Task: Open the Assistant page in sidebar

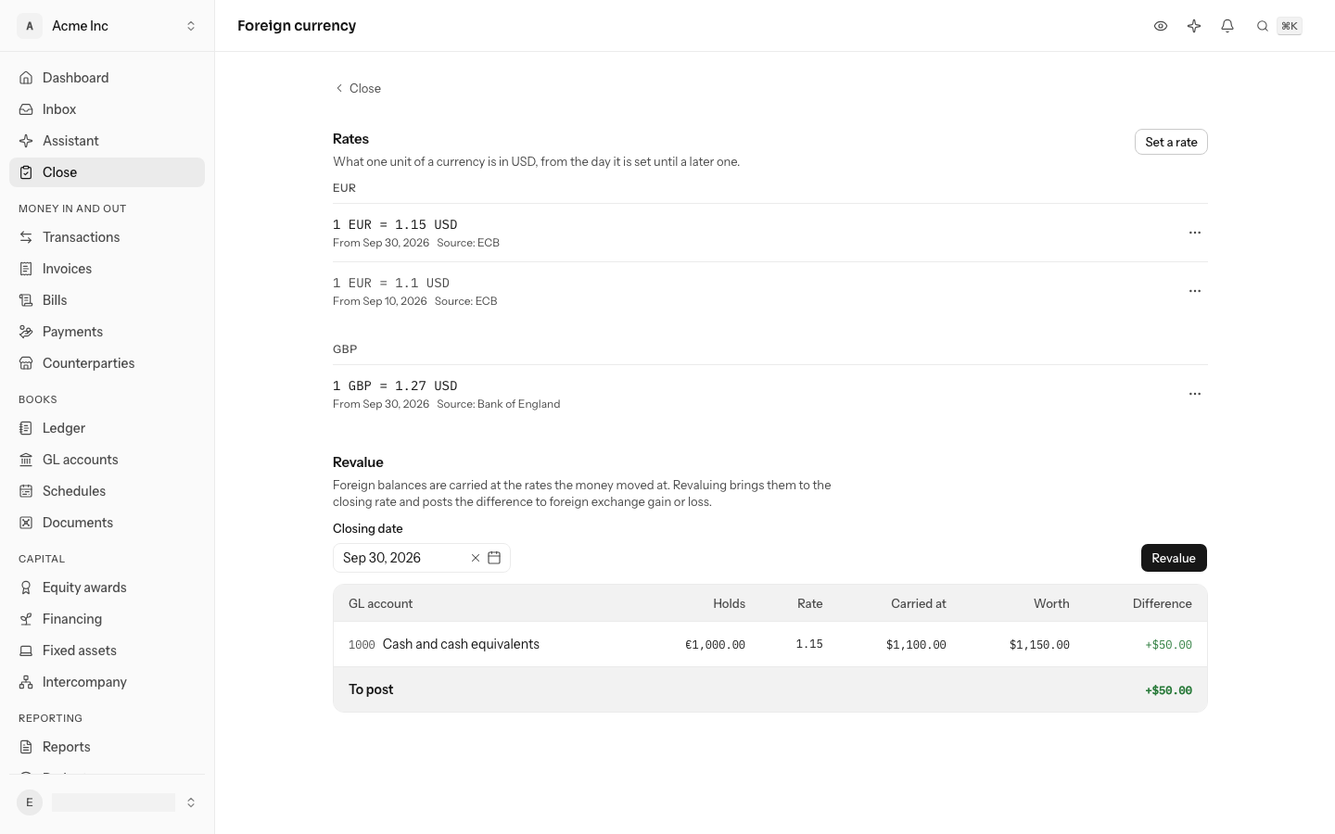Action: pos(108,141)
